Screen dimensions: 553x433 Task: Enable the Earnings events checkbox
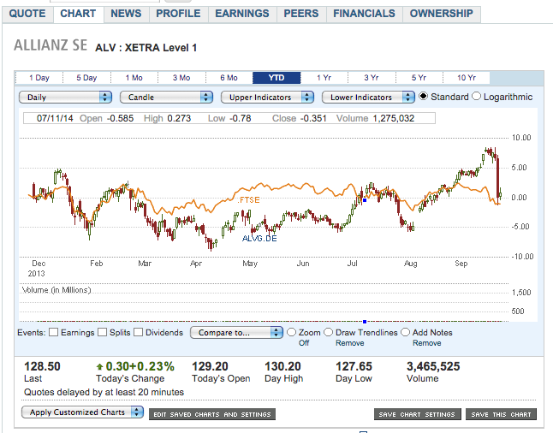[54, 333]
